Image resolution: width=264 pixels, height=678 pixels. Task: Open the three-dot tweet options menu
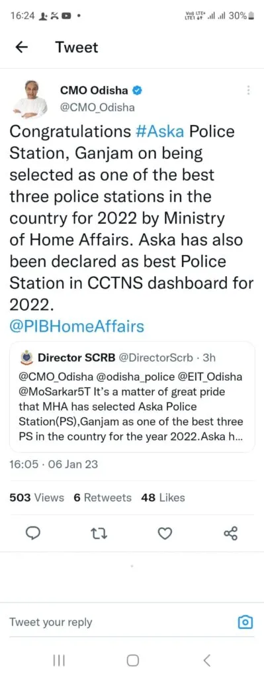pyautogui.click(x=248, y=90)
